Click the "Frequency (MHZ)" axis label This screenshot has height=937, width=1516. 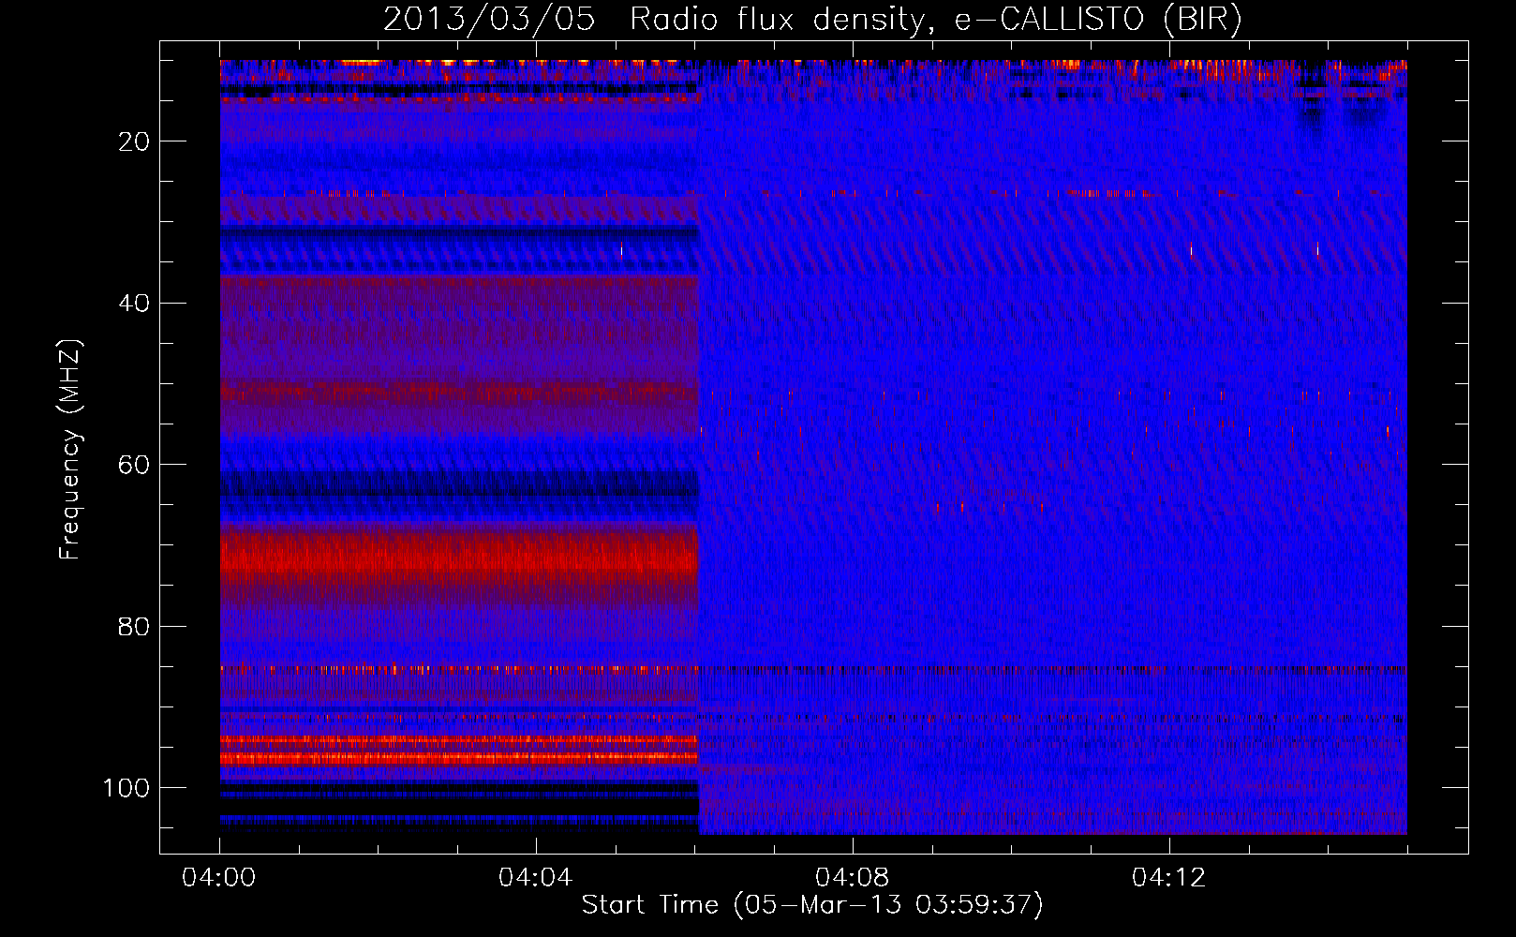click(70, 450)
